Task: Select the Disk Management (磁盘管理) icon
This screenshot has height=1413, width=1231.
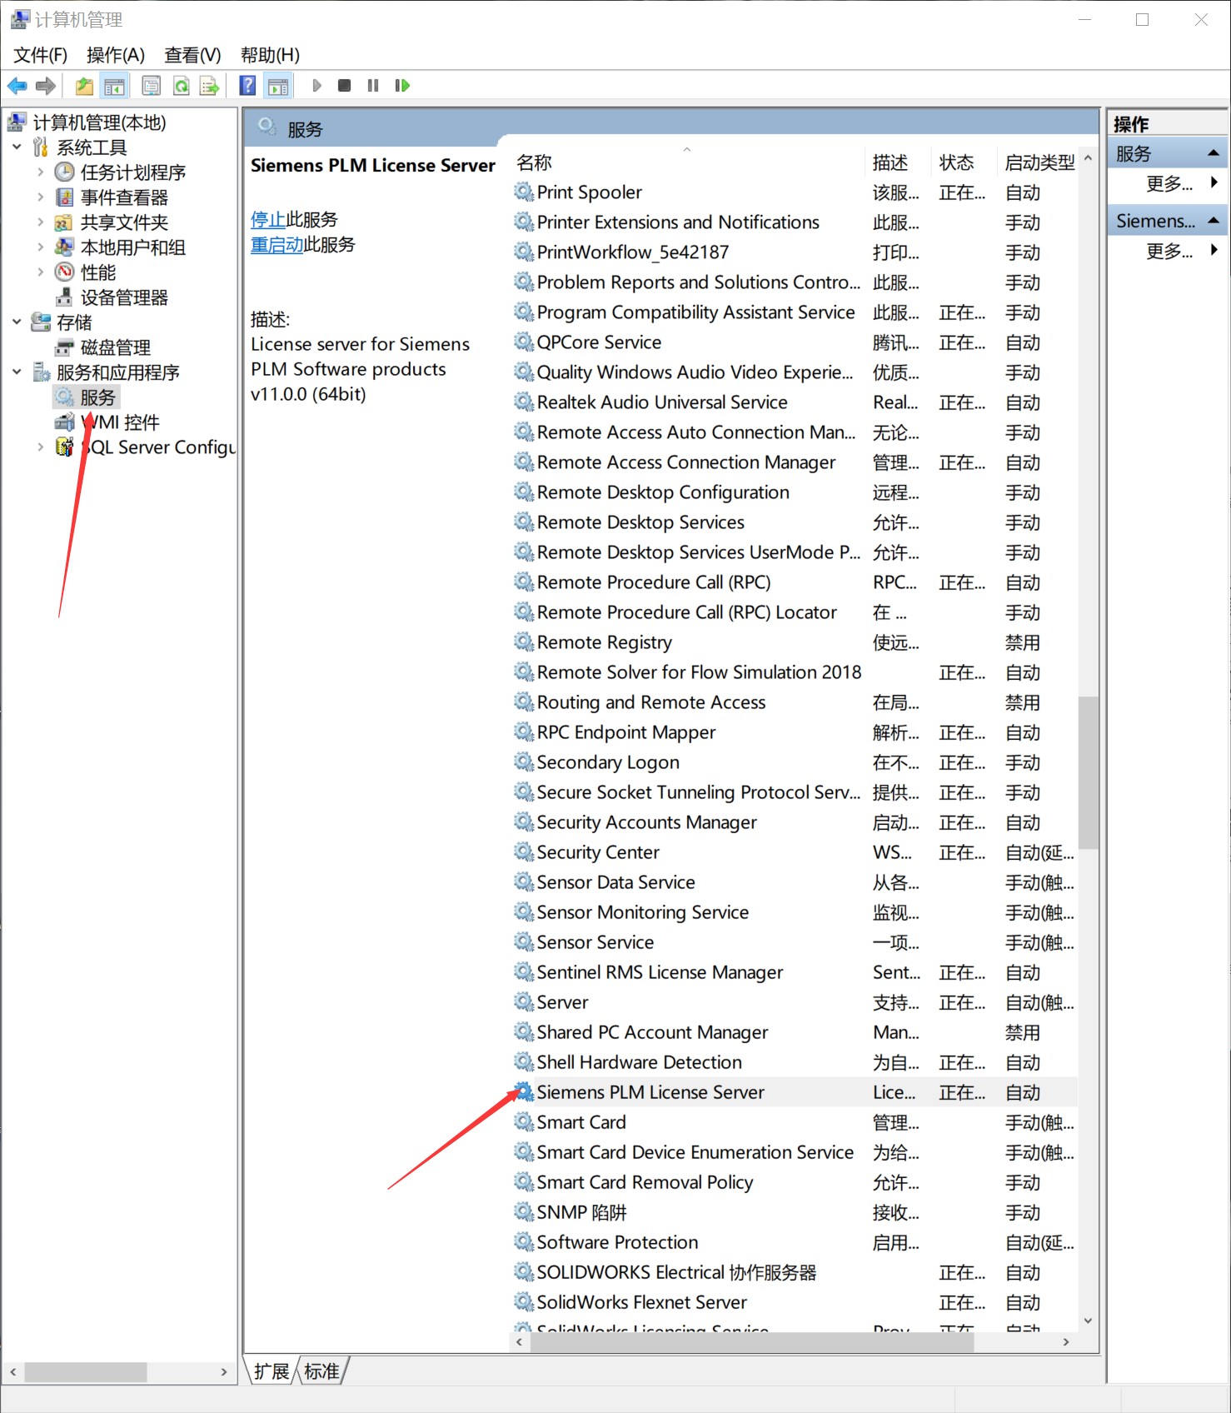Action: [65, 347]
